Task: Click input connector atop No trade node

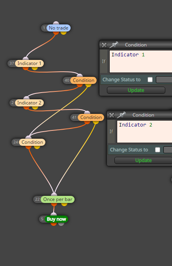Action: [x=56, y=23]
